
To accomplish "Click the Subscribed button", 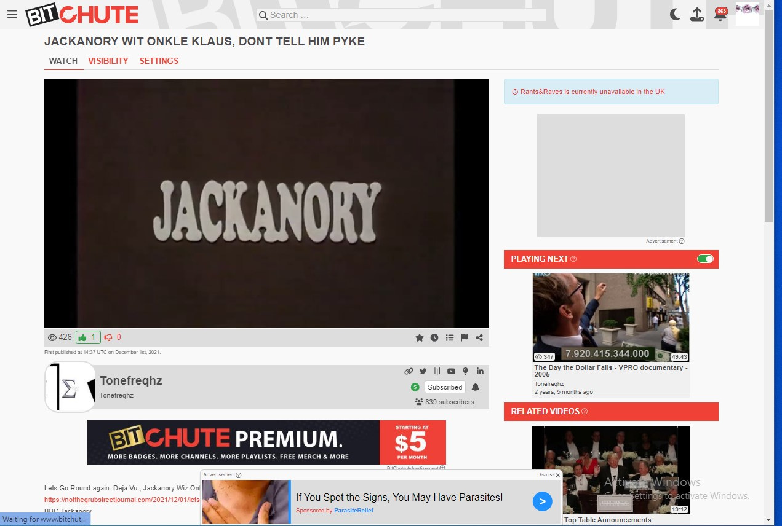I will tap(445, 387).
